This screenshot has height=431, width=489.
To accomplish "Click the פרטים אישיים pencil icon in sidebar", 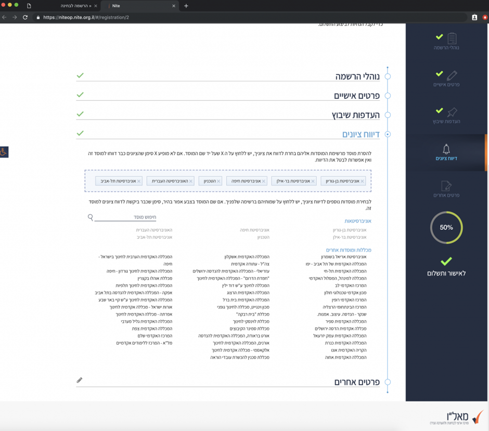I will tap(452, 75).
